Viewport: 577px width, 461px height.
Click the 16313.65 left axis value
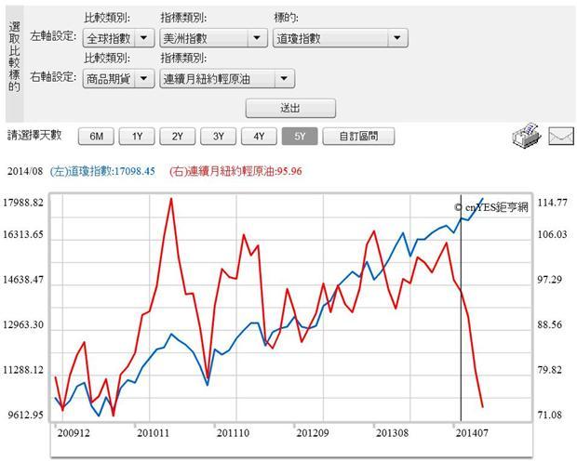(x=23, y=234)
